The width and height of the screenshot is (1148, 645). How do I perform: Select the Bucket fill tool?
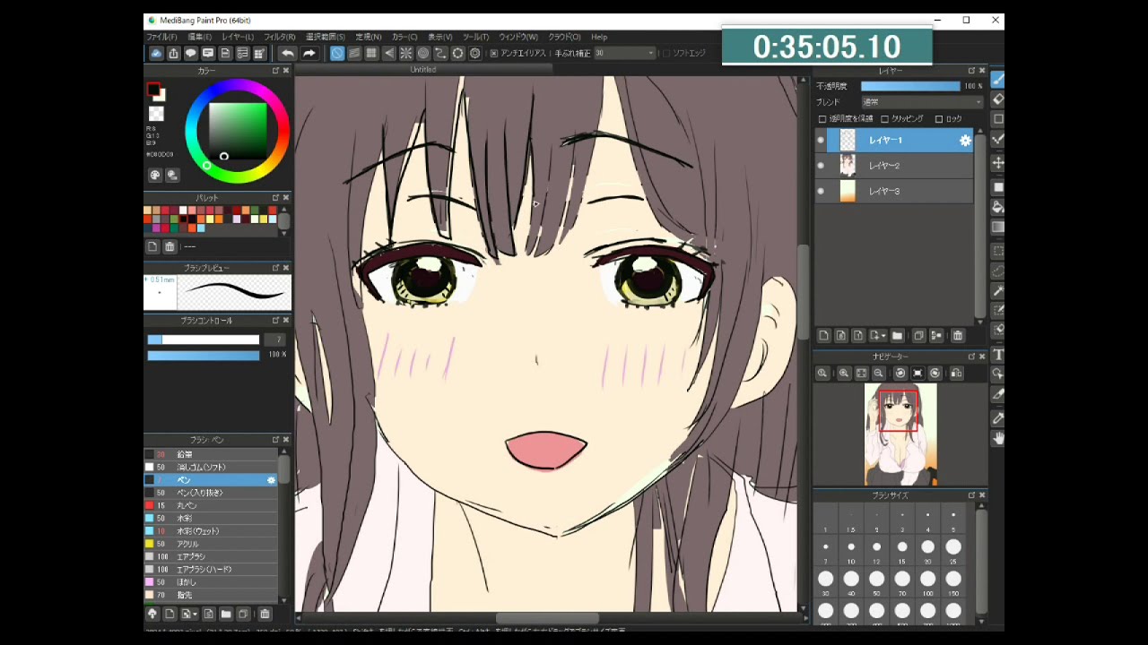coord(997,207)
